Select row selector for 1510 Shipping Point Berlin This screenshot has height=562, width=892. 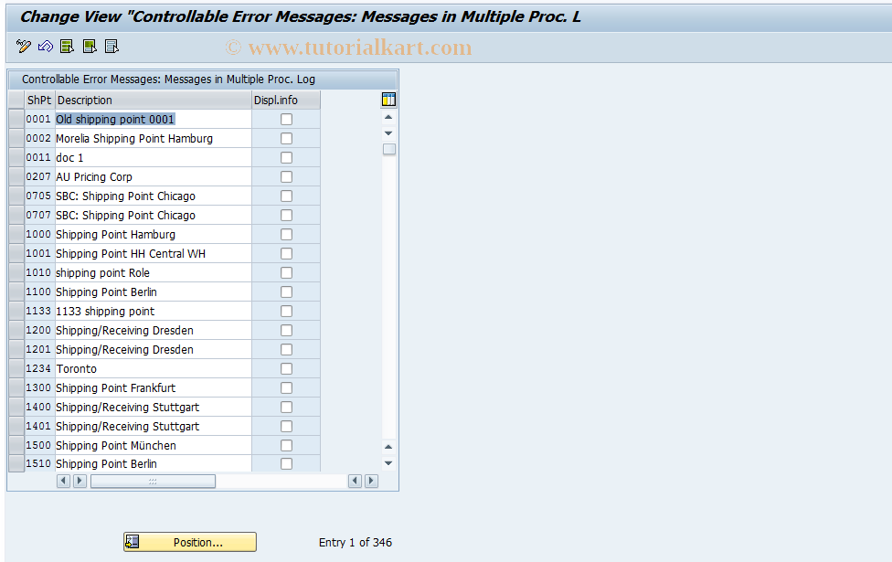(16, 463)
